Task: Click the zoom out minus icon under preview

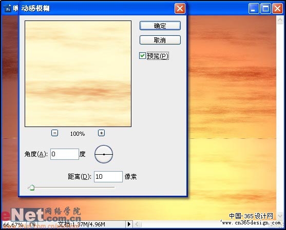Action: click(54, 133)
